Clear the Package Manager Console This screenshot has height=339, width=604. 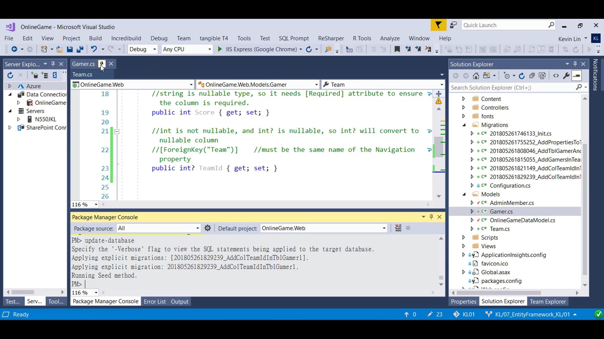(398, 228)
